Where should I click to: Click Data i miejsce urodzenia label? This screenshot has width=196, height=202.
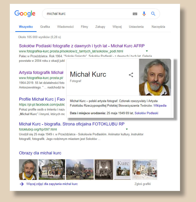88,113
